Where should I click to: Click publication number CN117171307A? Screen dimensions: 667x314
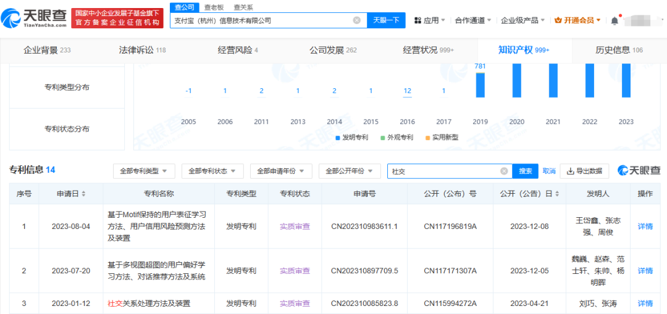point(450,271)
